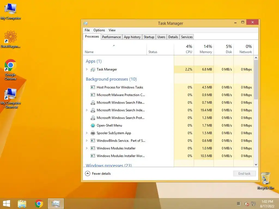Open the network tray icon
The image size is (279, 209).
tap(253, 204)
